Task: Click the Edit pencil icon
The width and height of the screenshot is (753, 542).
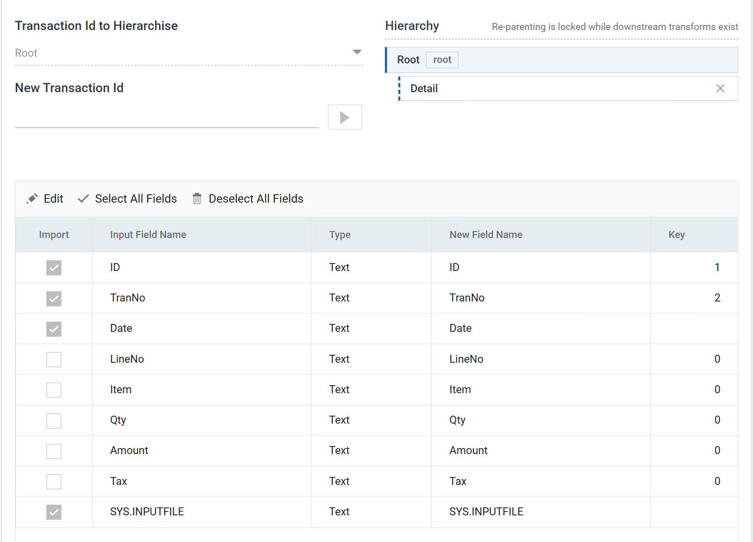Action: click(32, 198)
